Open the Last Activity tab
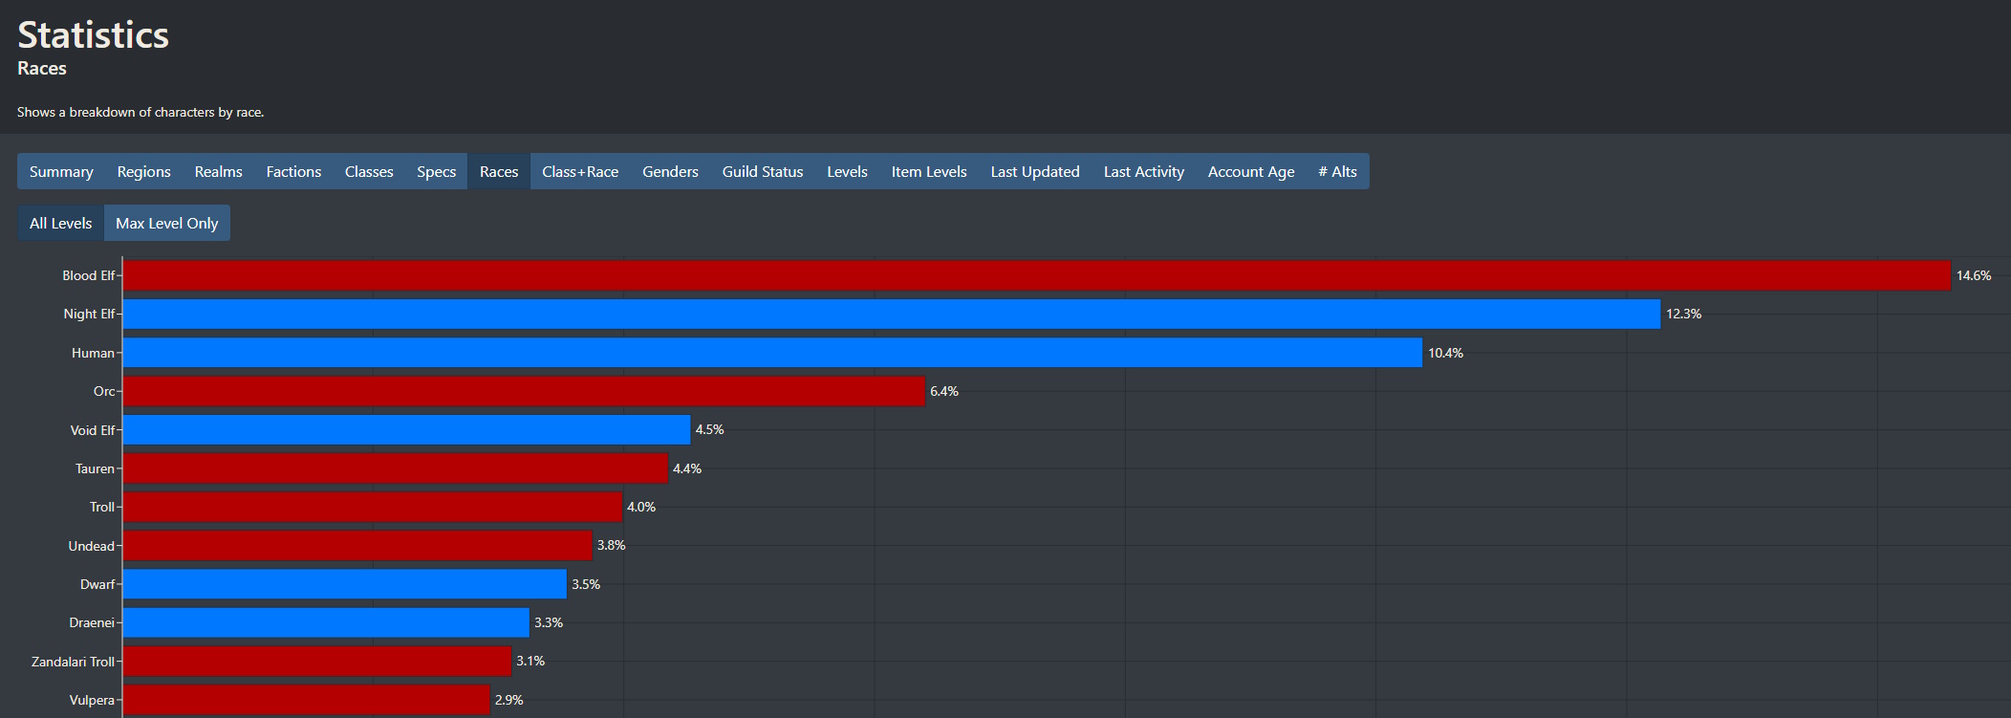 click(x=1143, y=171)
